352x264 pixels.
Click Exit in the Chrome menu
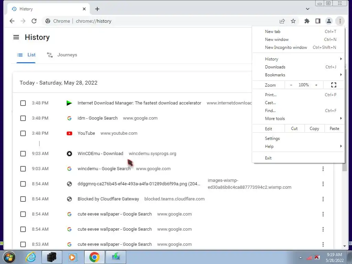pos(298,158)
